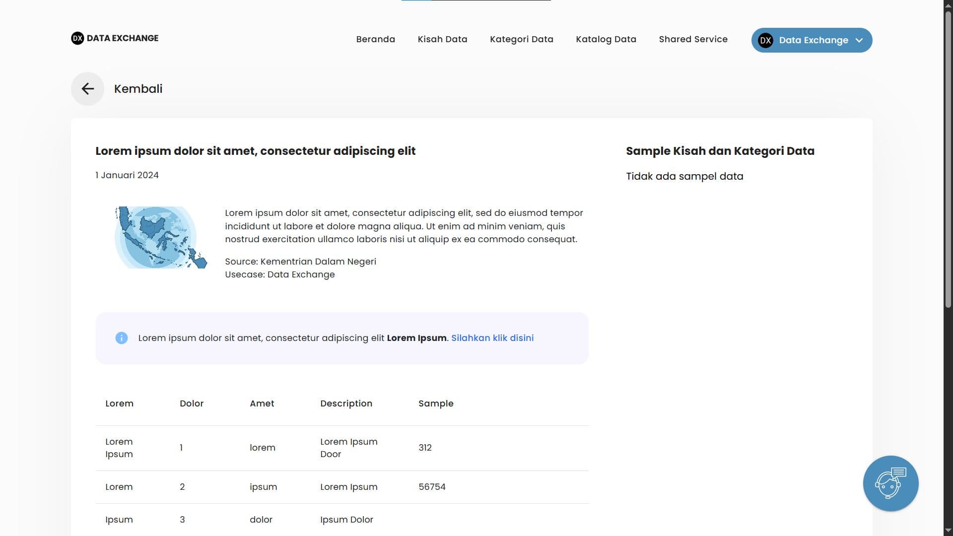Select the Lorem Ipsum Door cell

tap(348, 448)
